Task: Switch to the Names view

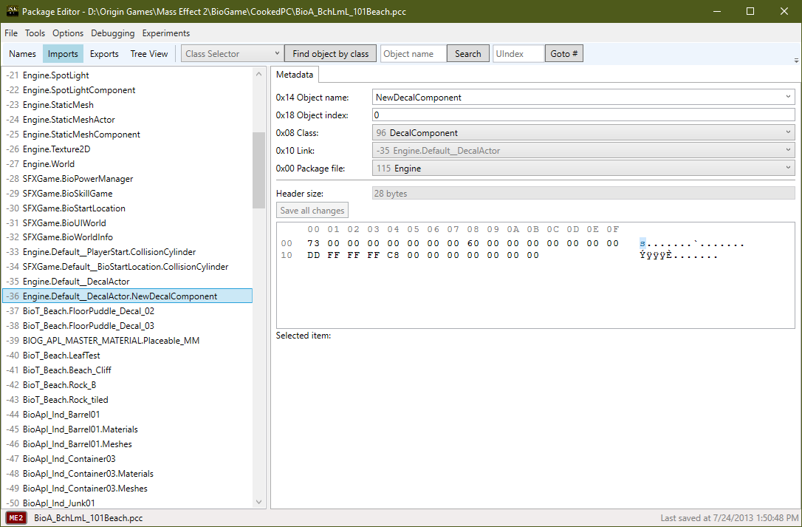Action: [x=22, y=53]
